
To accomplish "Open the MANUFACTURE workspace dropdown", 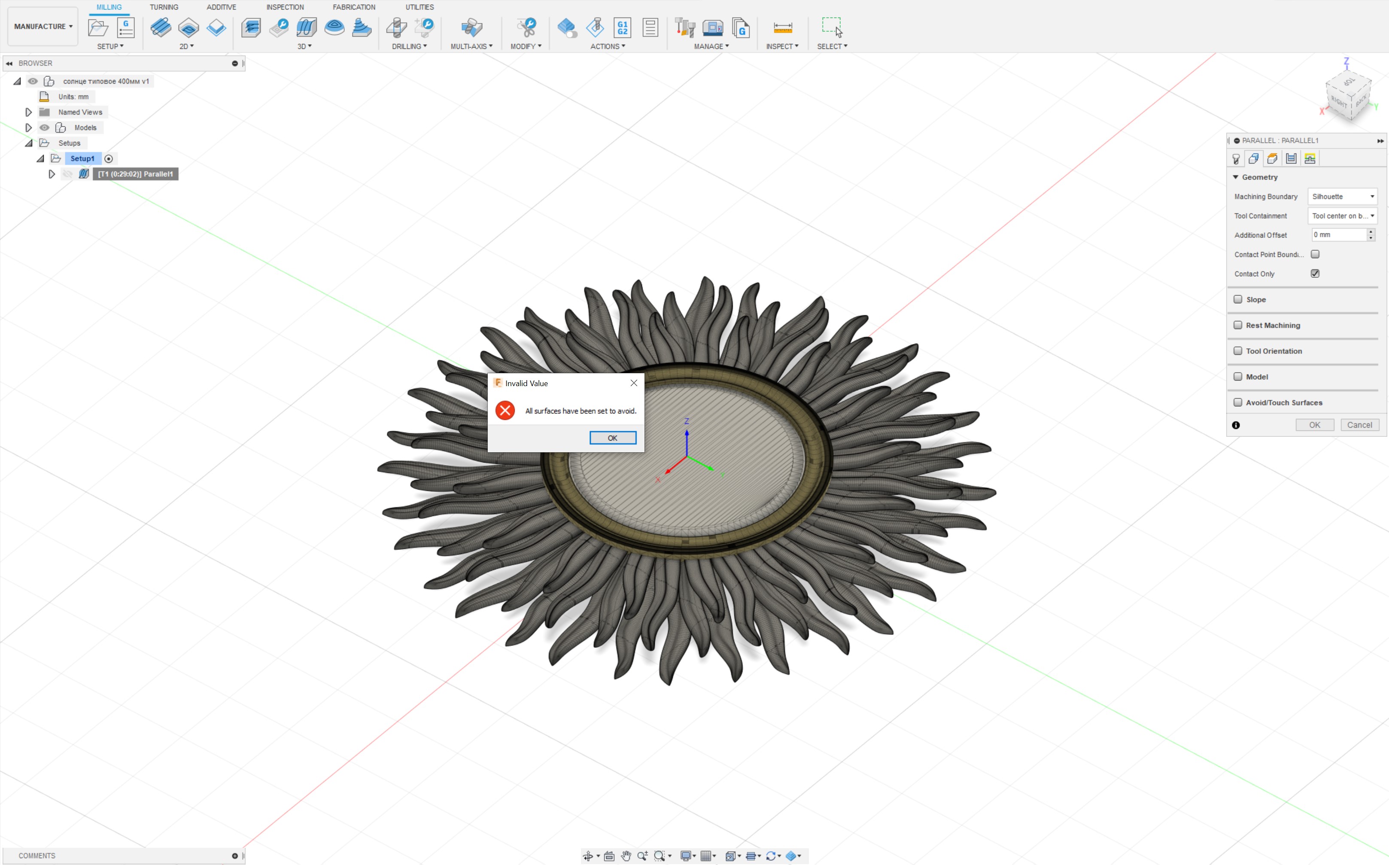I will [43, 26].
